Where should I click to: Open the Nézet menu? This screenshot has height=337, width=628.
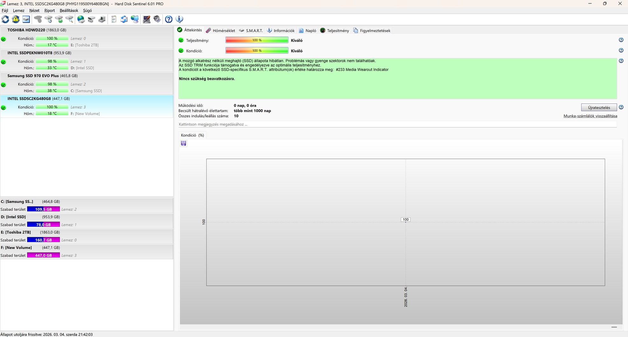[x=34, y=10]
